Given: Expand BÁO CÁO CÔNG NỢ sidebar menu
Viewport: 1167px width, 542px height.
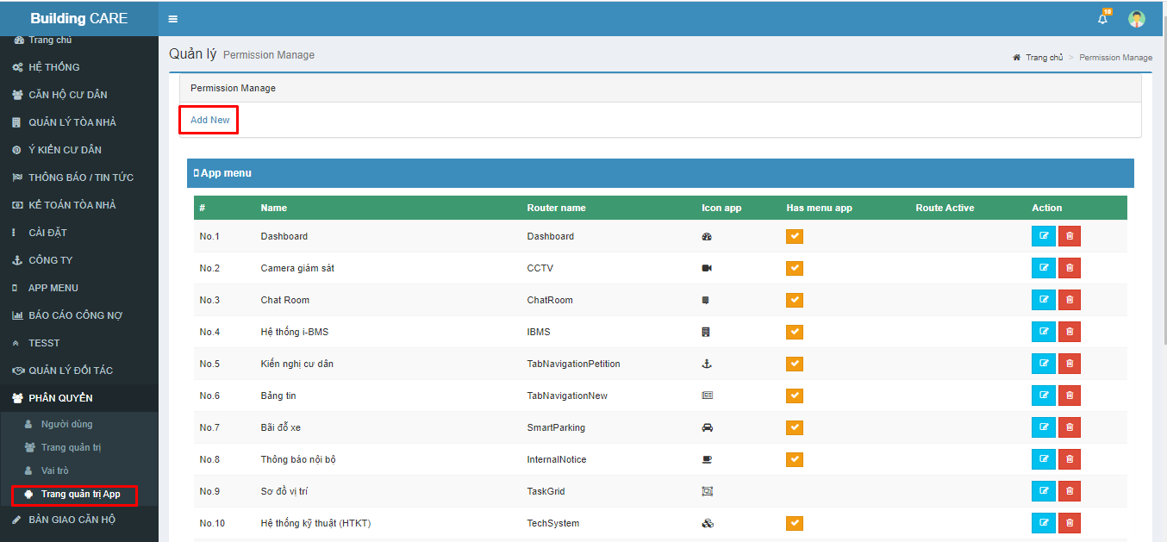Looking at the screenshot, I should pos(79,315).
